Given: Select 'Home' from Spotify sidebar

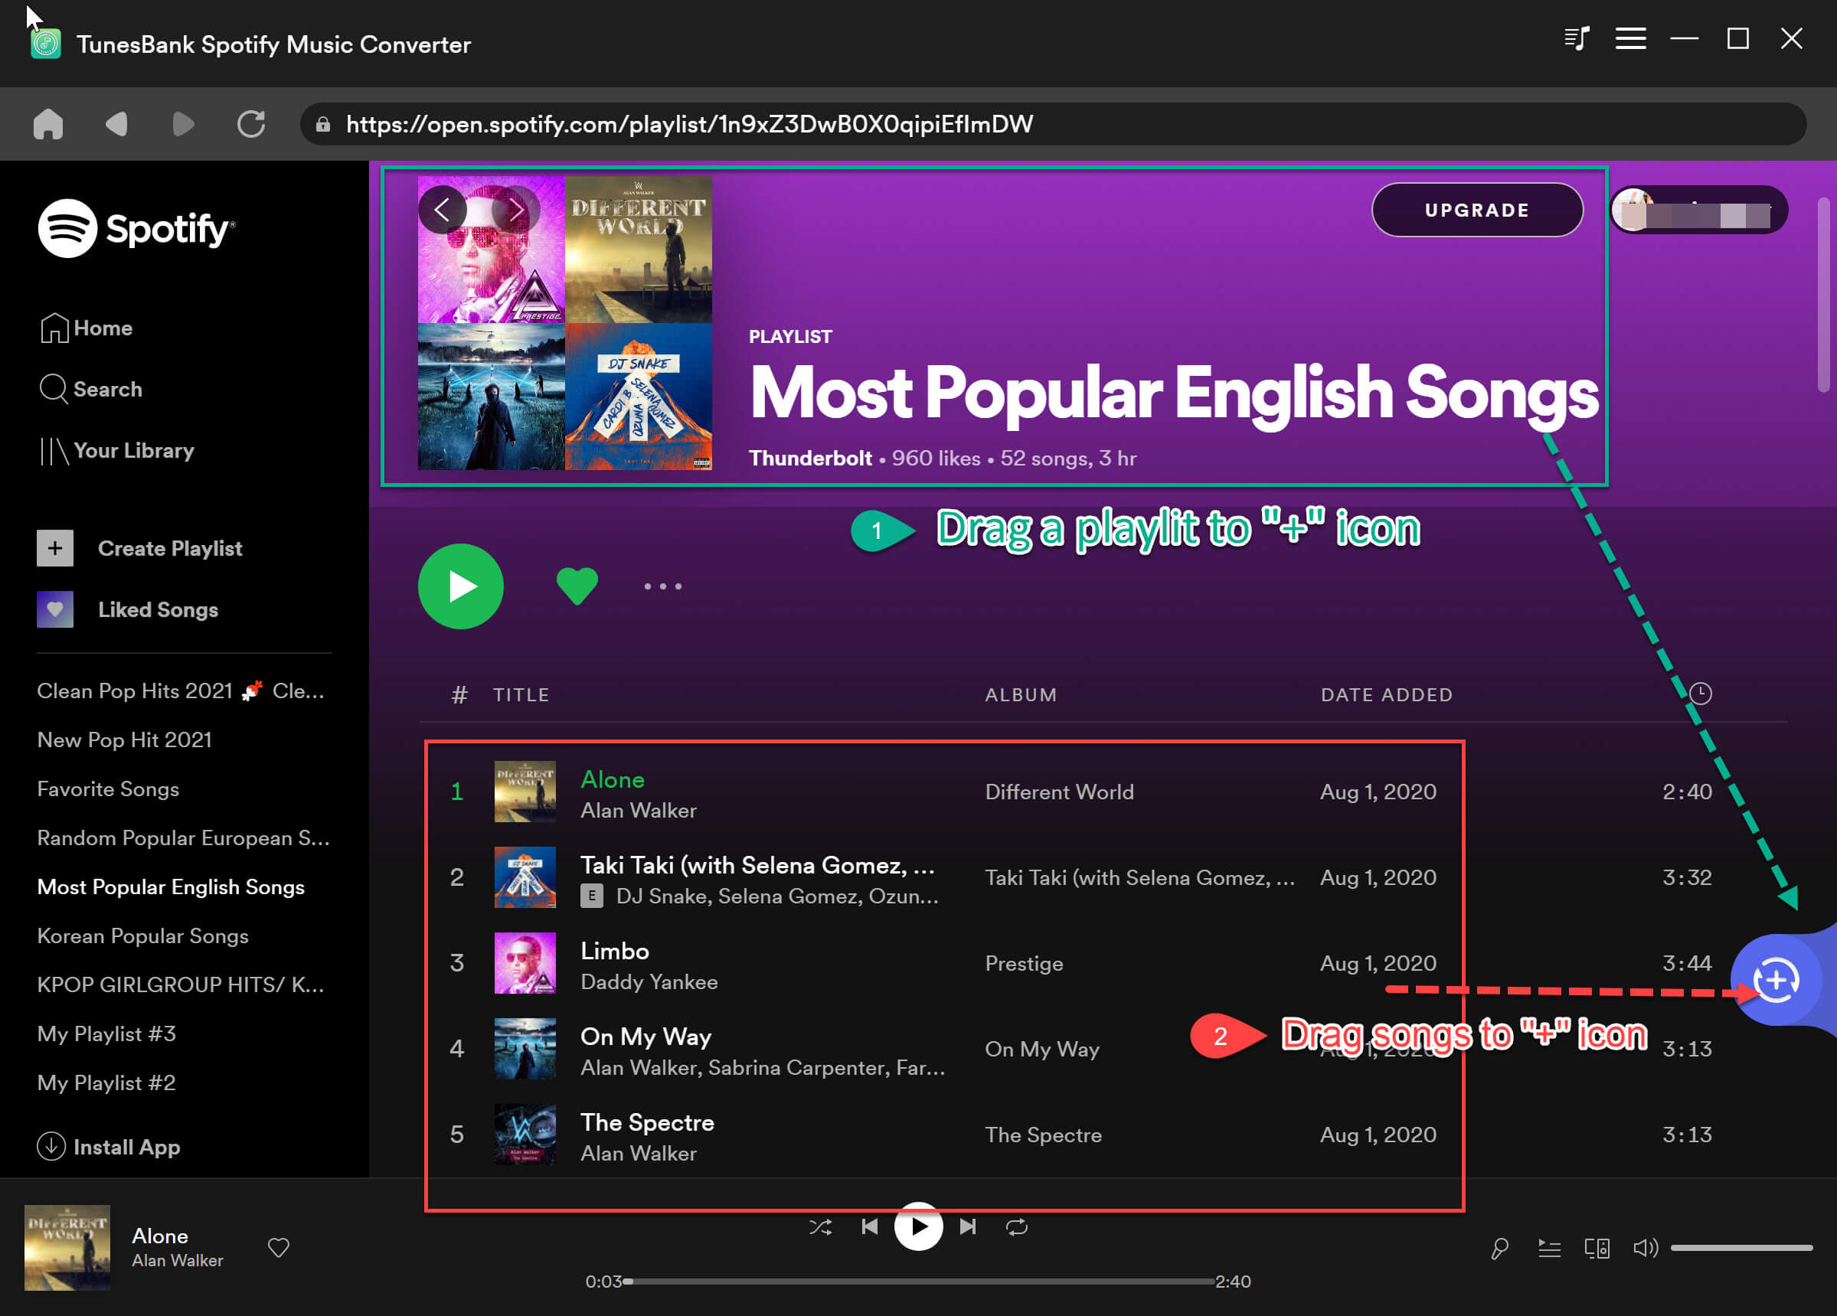Looking at the screenshot, I should 103,328.
